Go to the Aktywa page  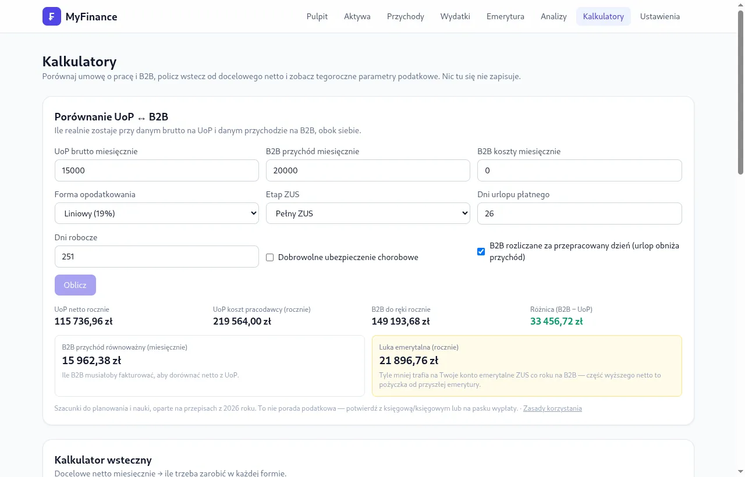point(357,16)
